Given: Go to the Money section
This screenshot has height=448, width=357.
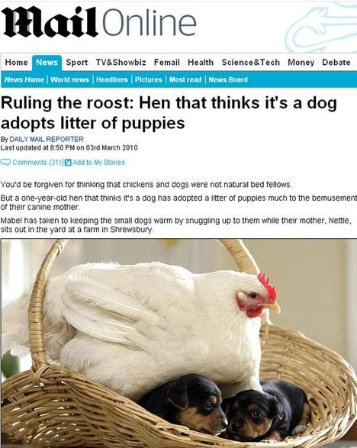Looking at the screenshot, I should tap(301, 63).
